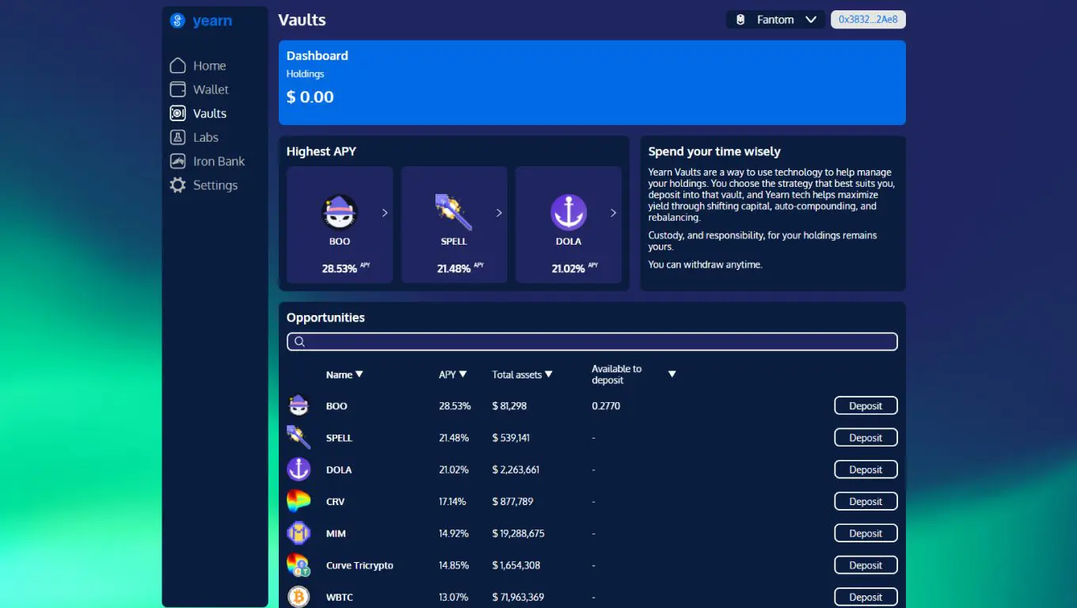Click the DOLA token icon in Opportunities list
The height and width of the screenshot is (608, 1077).
click(x=299, y=469)
